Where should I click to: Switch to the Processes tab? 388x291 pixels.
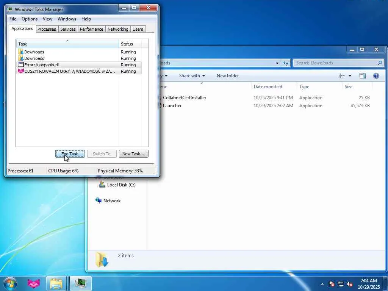(47, 29)
